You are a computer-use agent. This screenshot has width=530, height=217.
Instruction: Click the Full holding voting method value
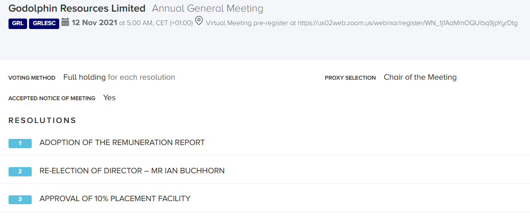(84, 77)
